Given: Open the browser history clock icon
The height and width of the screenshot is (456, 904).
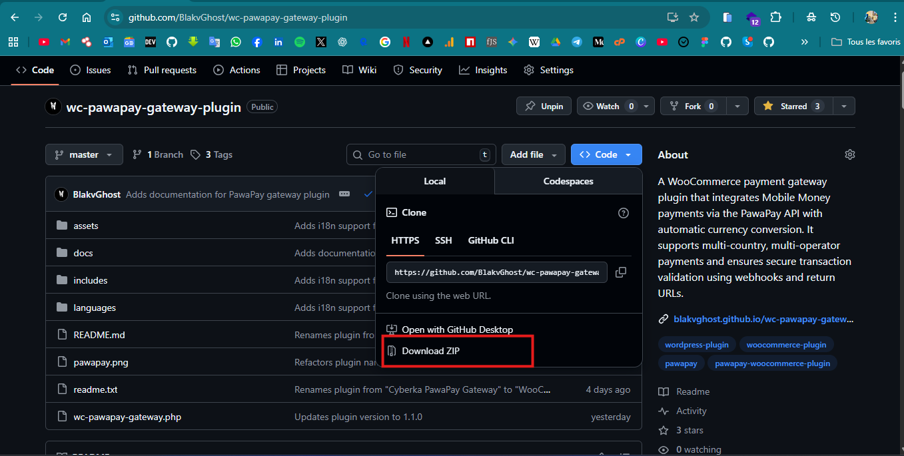Looking at the screenshot, I should click(x=835, y=17).
